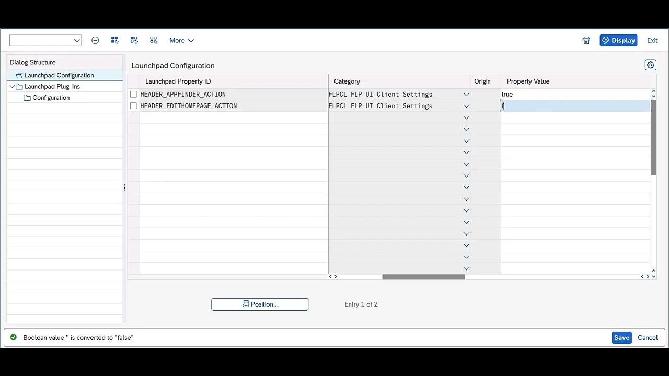Open the command field dropdown
669x376 pixels.
77,40
